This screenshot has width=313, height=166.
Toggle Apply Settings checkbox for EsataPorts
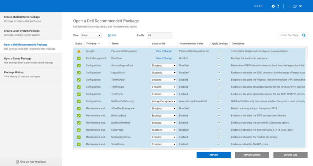click(219, 130)
